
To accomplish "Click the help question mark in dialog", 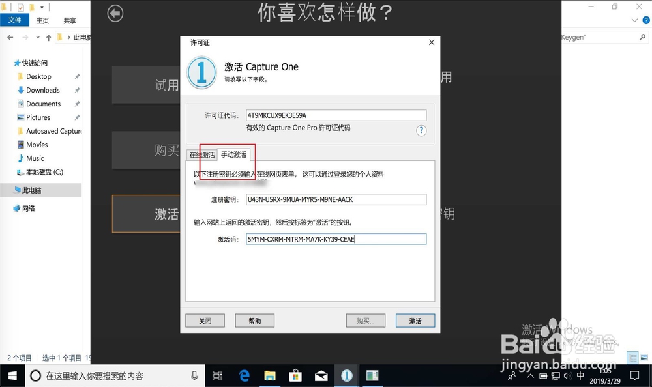I will coord(421,130).
